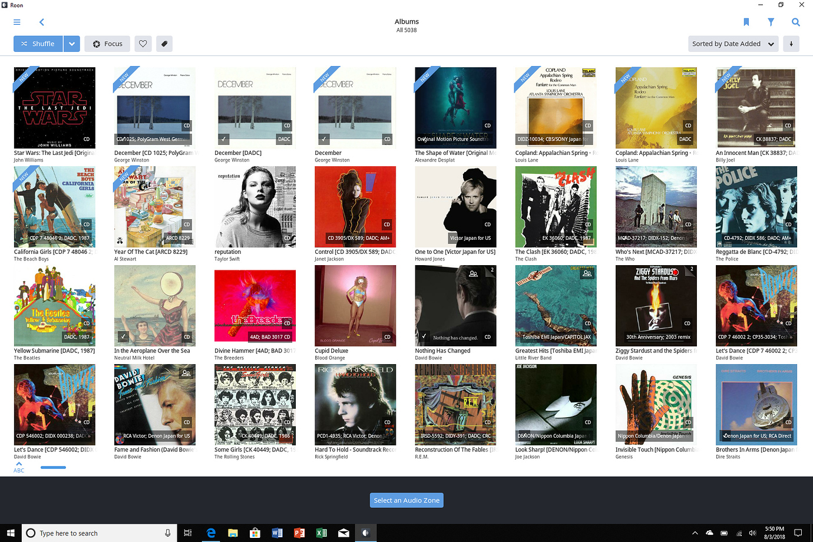Open artist John Williams link

28,160
